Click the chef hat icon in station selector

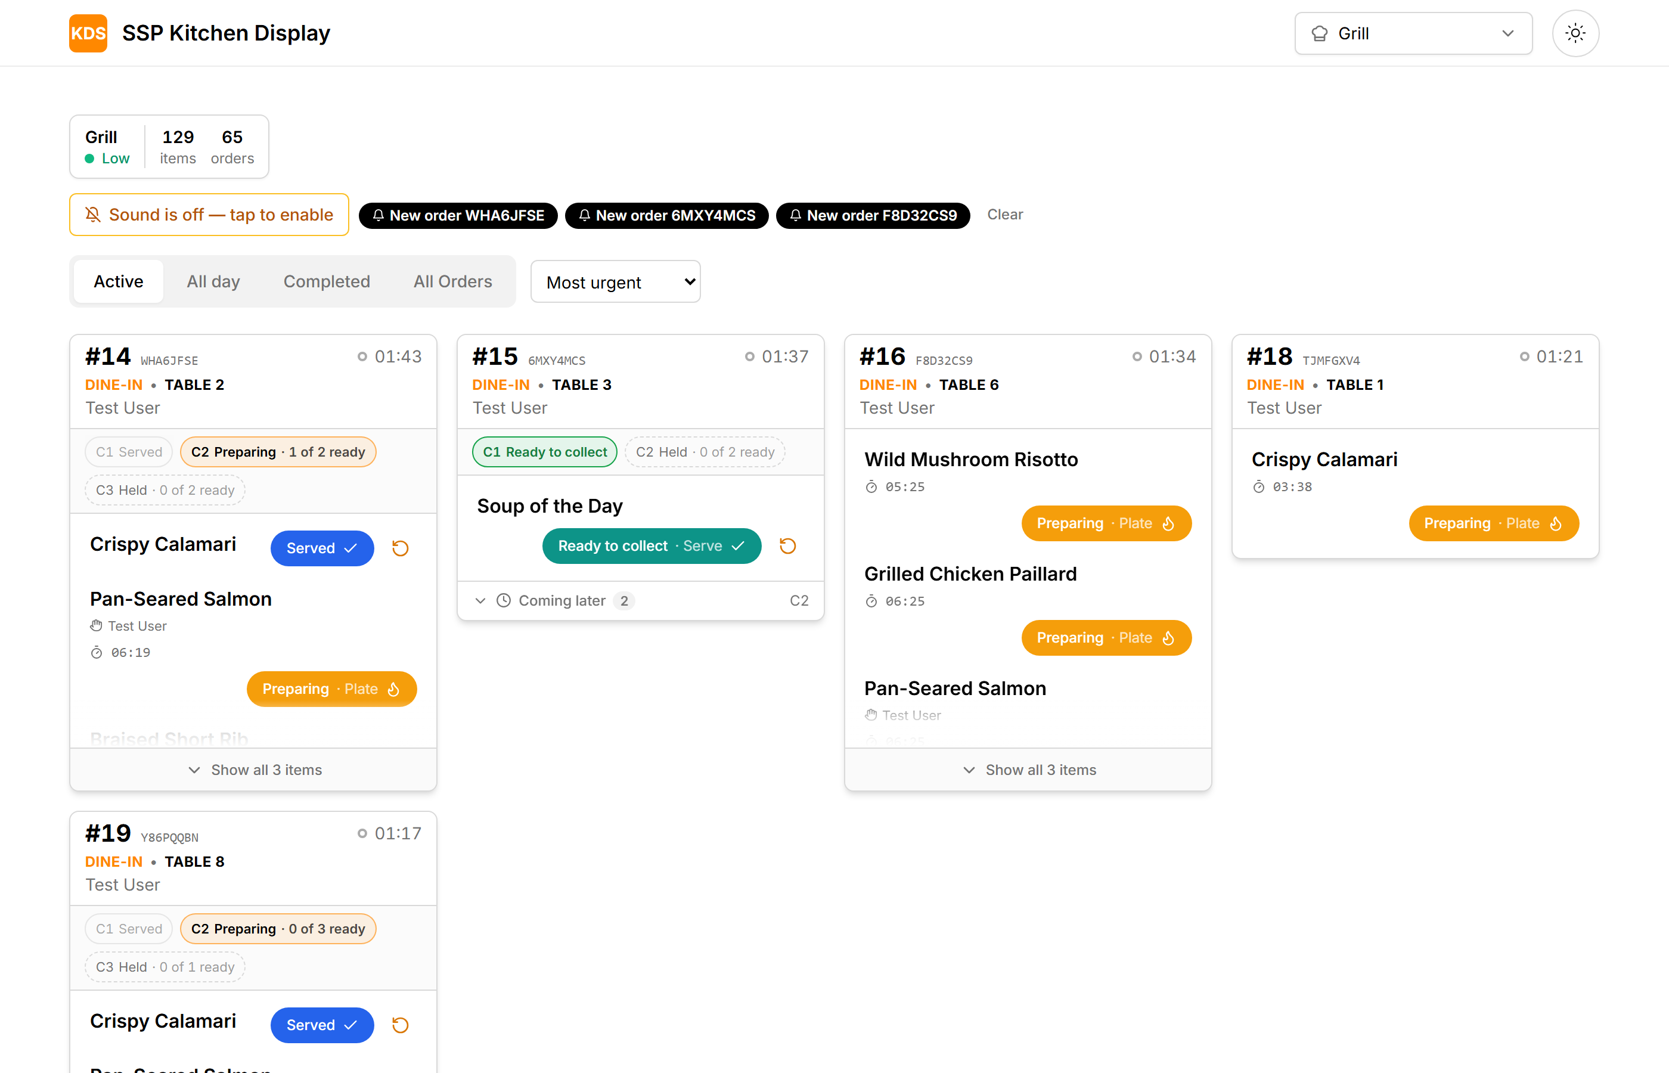1319,33
